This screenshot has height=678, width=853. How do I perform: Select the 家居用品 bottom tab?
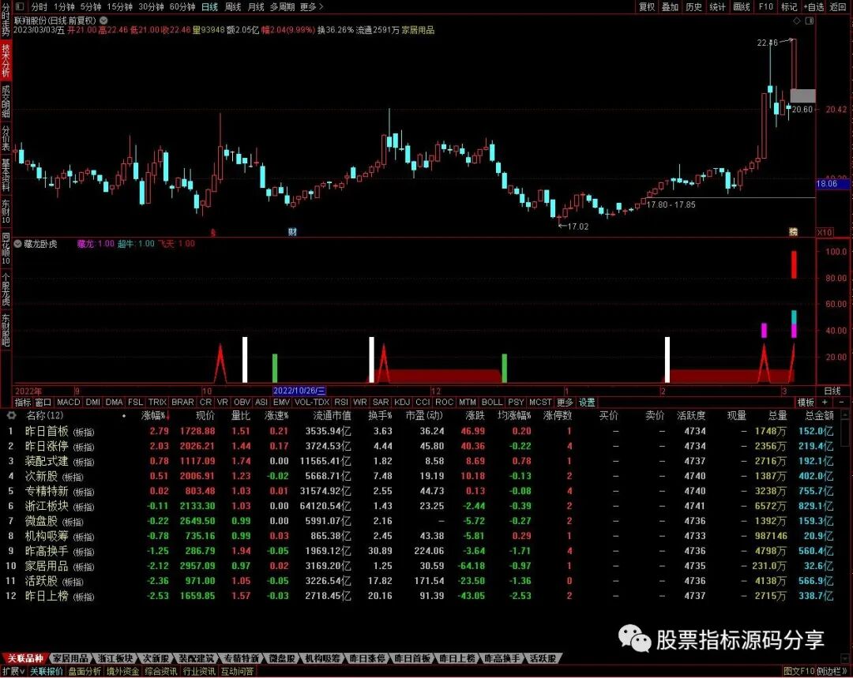70,658
